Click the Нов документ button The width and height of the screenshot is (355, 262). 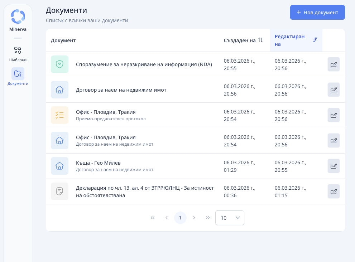(317, 12)
